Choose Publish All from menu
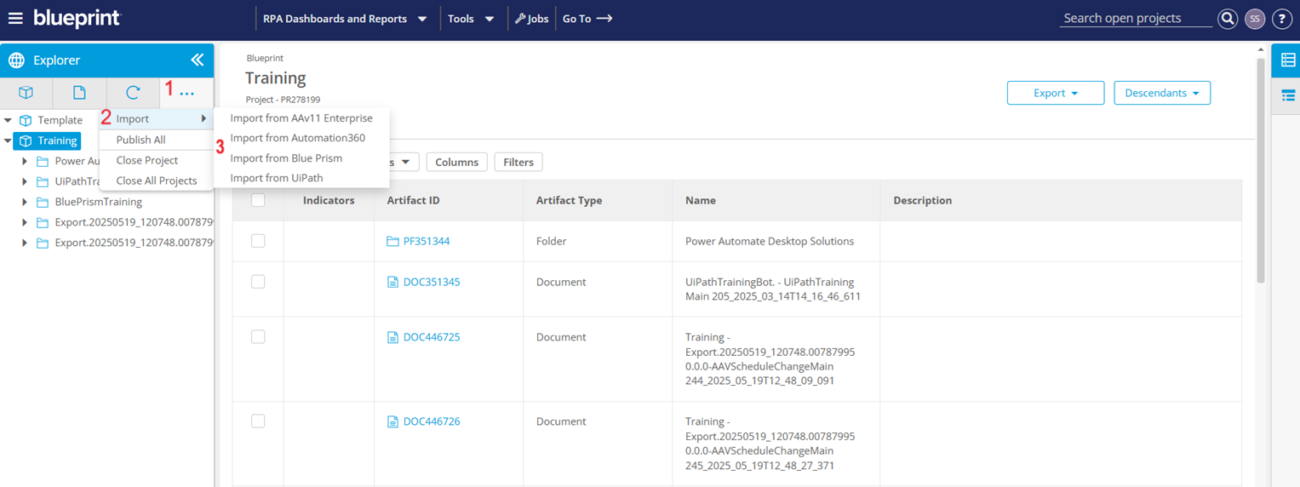This screenshot has height=487, width=1300. pos(157,140)
